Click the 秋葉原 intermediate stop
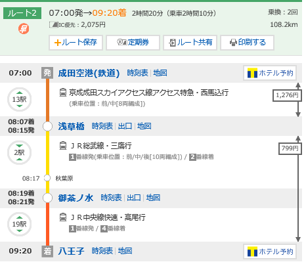306x262 pixels. [x=64, y=179]
